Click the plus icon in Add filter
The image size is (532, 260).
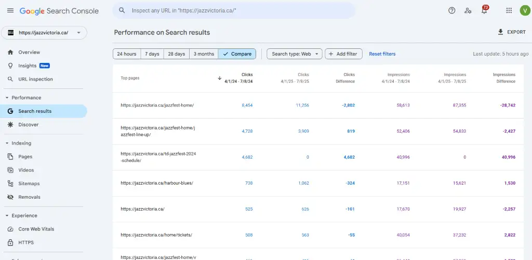tap(331, 54)
